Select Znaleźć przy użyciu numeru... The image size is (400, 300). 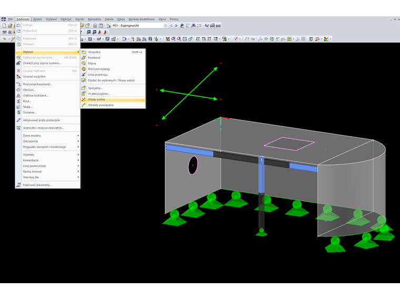click(x=48, y=63)
